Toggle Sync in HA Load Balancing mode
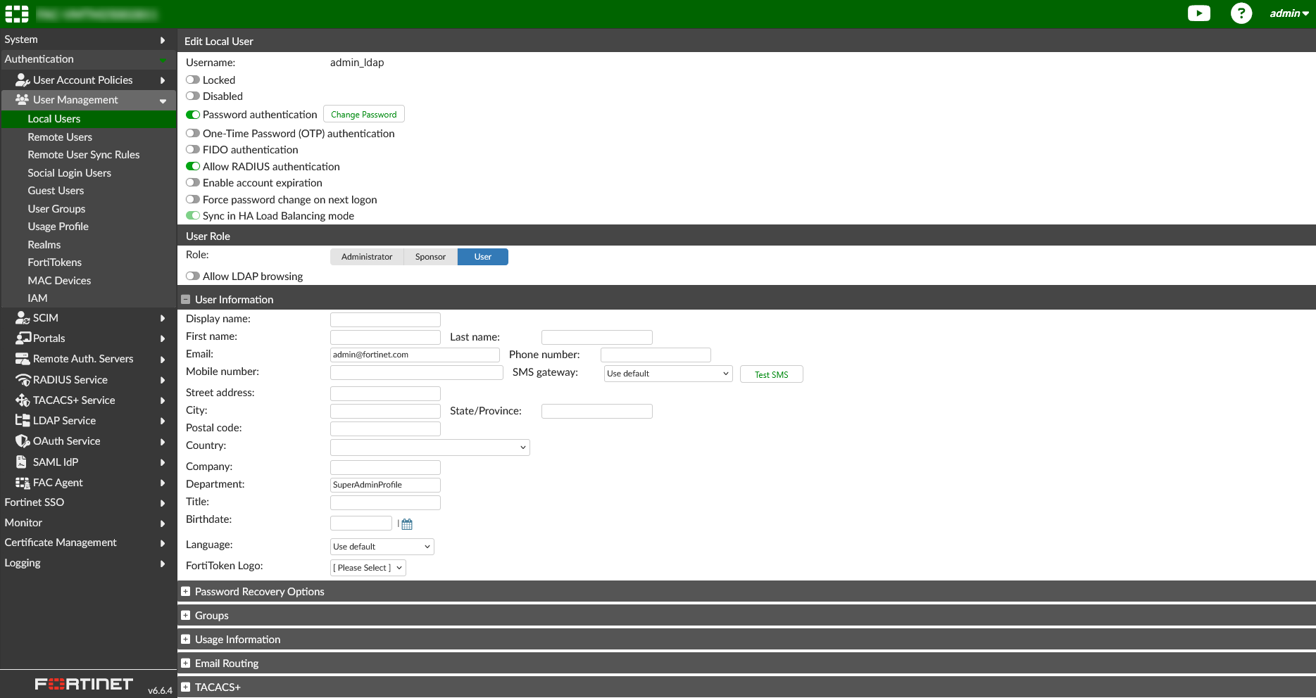This screenshot has width=1316, height=698. [193, 216]
